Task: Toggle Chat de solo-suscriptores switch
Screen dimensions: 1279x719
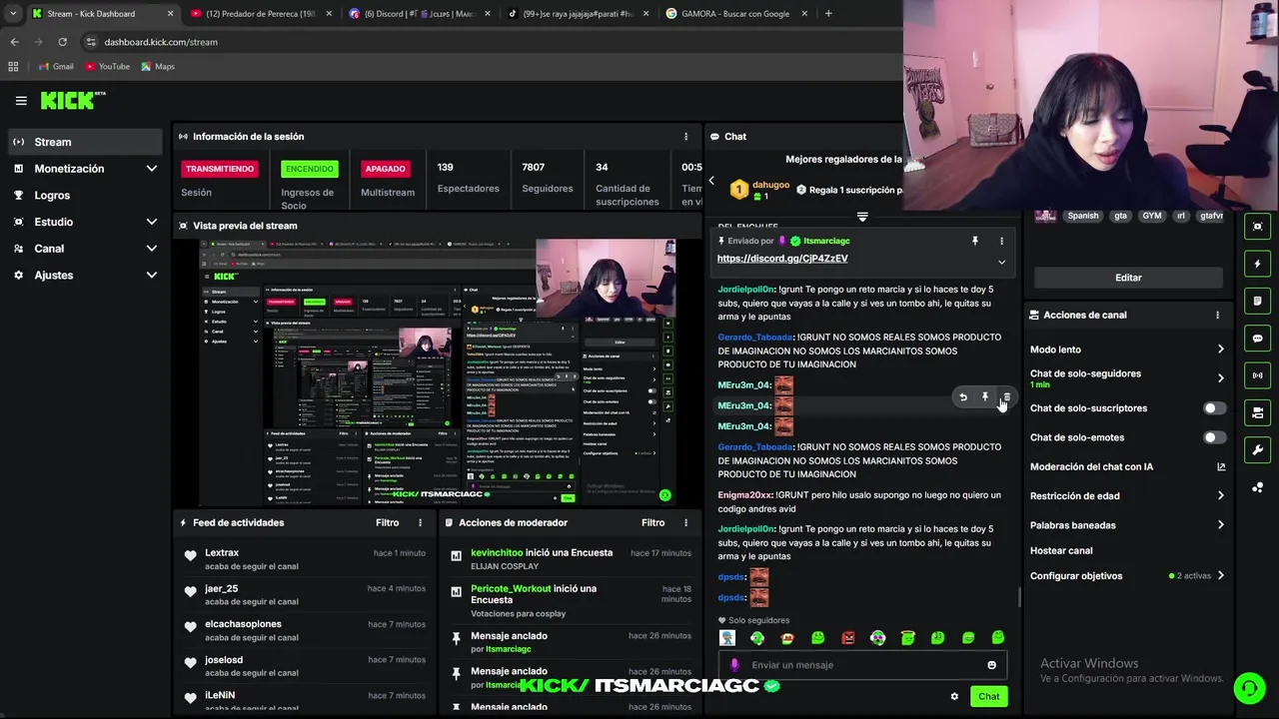Action: click(x=1214, y=408)
